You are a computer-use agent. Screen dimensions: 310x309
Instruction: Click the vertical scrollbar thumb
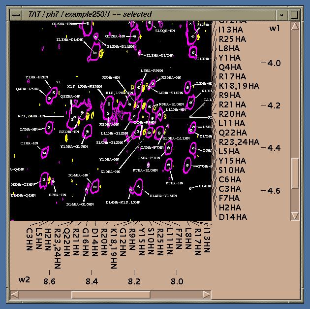pyautogui.click(x=295, y=172)
